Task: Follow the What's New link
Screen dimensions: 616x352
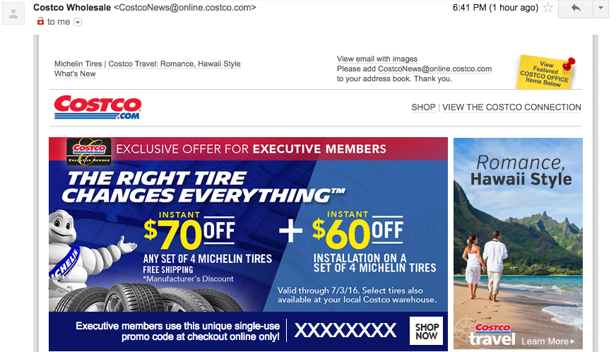Action: (75, 74)
